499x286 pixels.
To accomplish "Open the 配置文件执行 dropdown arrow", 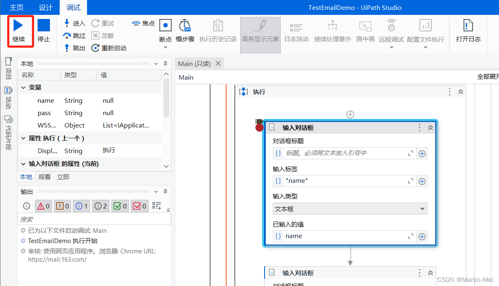I will 426,47.
